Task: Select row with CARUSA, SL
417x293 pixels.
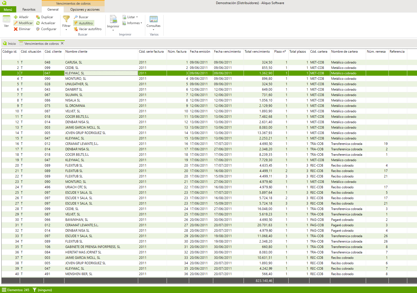Action: click(209, 62)
